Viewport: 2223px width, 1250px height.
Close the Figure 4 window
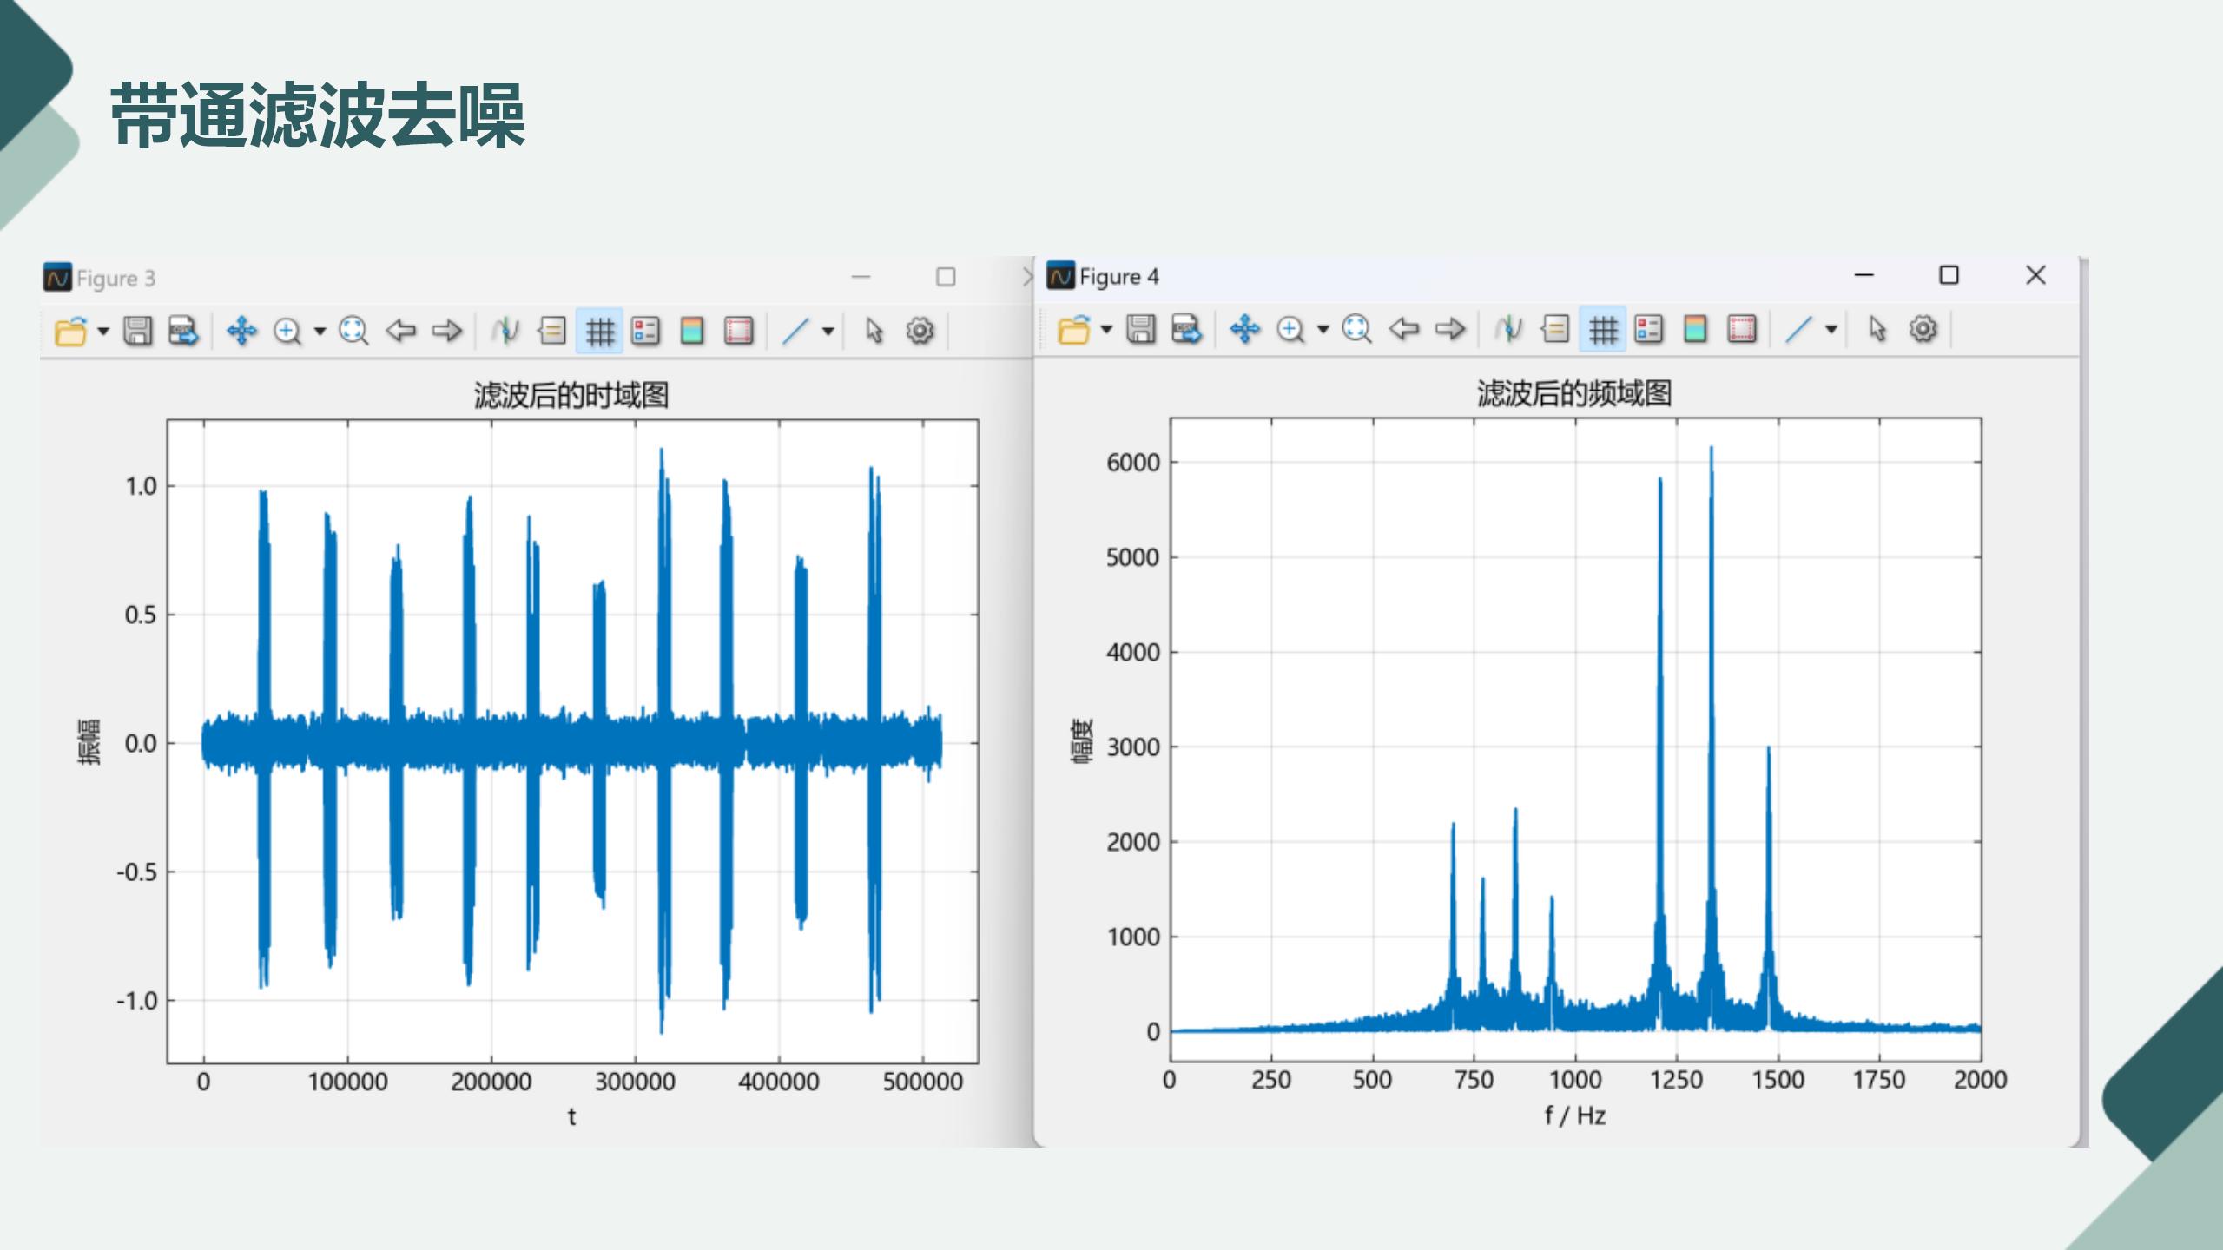point(2035,275)
